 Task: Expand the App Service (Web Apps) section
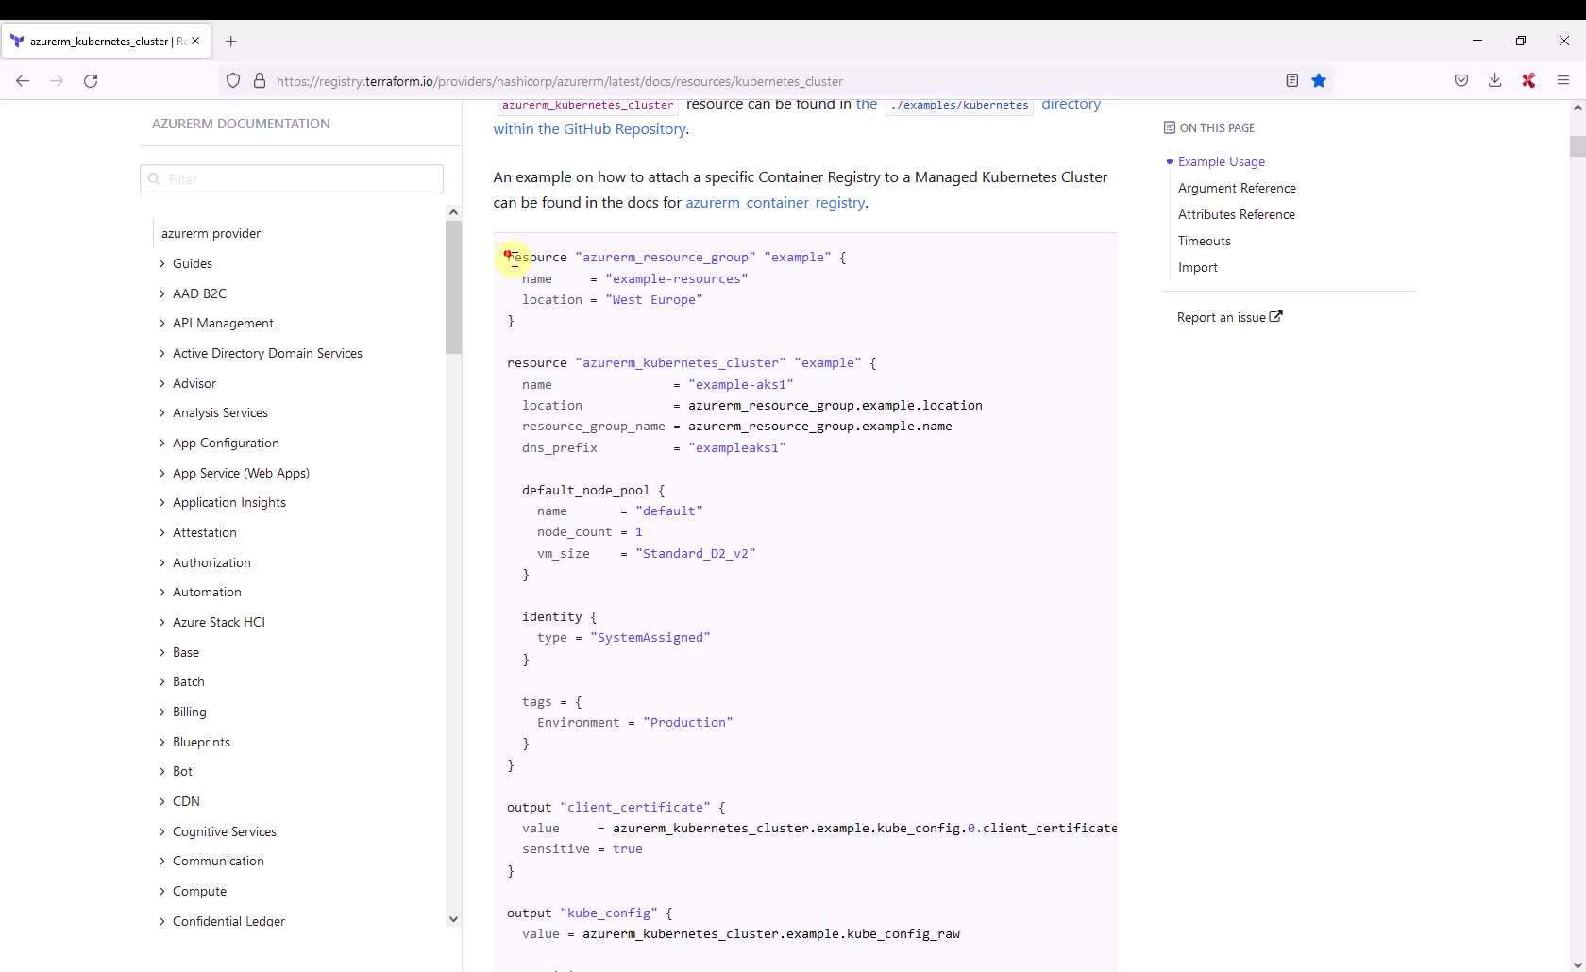coord(241,473)
